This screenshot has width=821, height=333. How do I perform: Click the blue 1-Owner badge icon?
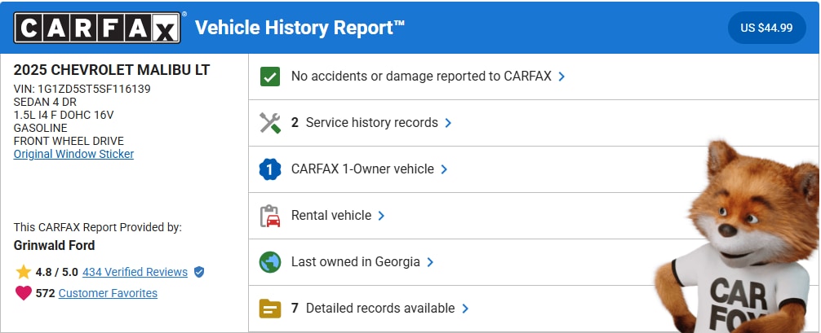(x=269, y=169)
